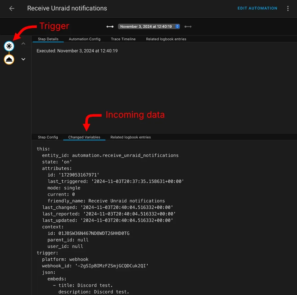Screen dimensions: 297x295
Task: Click the 'Receive Unraid notifications' page title
Action: tap(67, 8)
